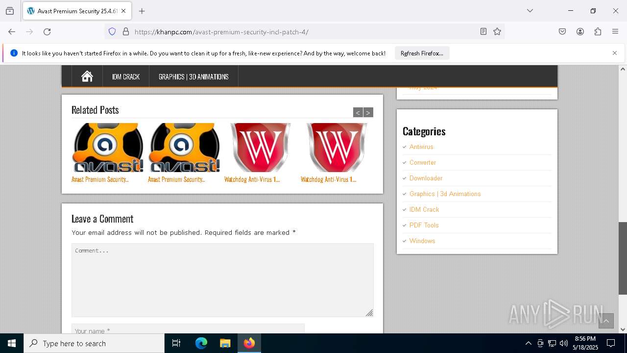Open IDM CRACK menu item
The image size is (627, 353).
(126, 76)
